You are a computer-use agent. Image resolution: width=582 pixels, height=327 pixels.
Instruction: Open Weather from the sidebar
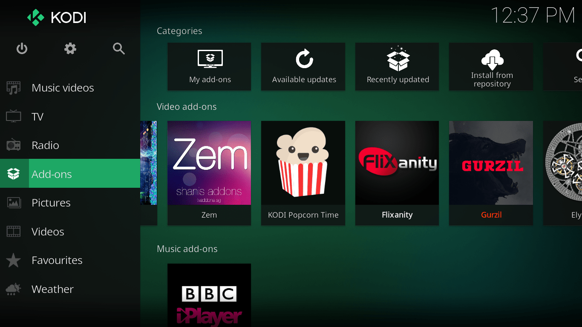coord(70,289)
